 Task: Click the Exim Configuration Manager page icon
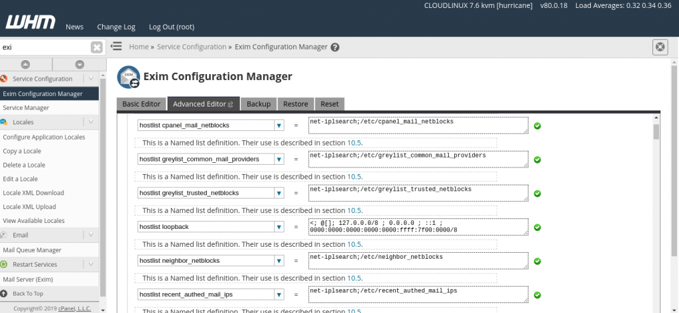click(129, 77)
